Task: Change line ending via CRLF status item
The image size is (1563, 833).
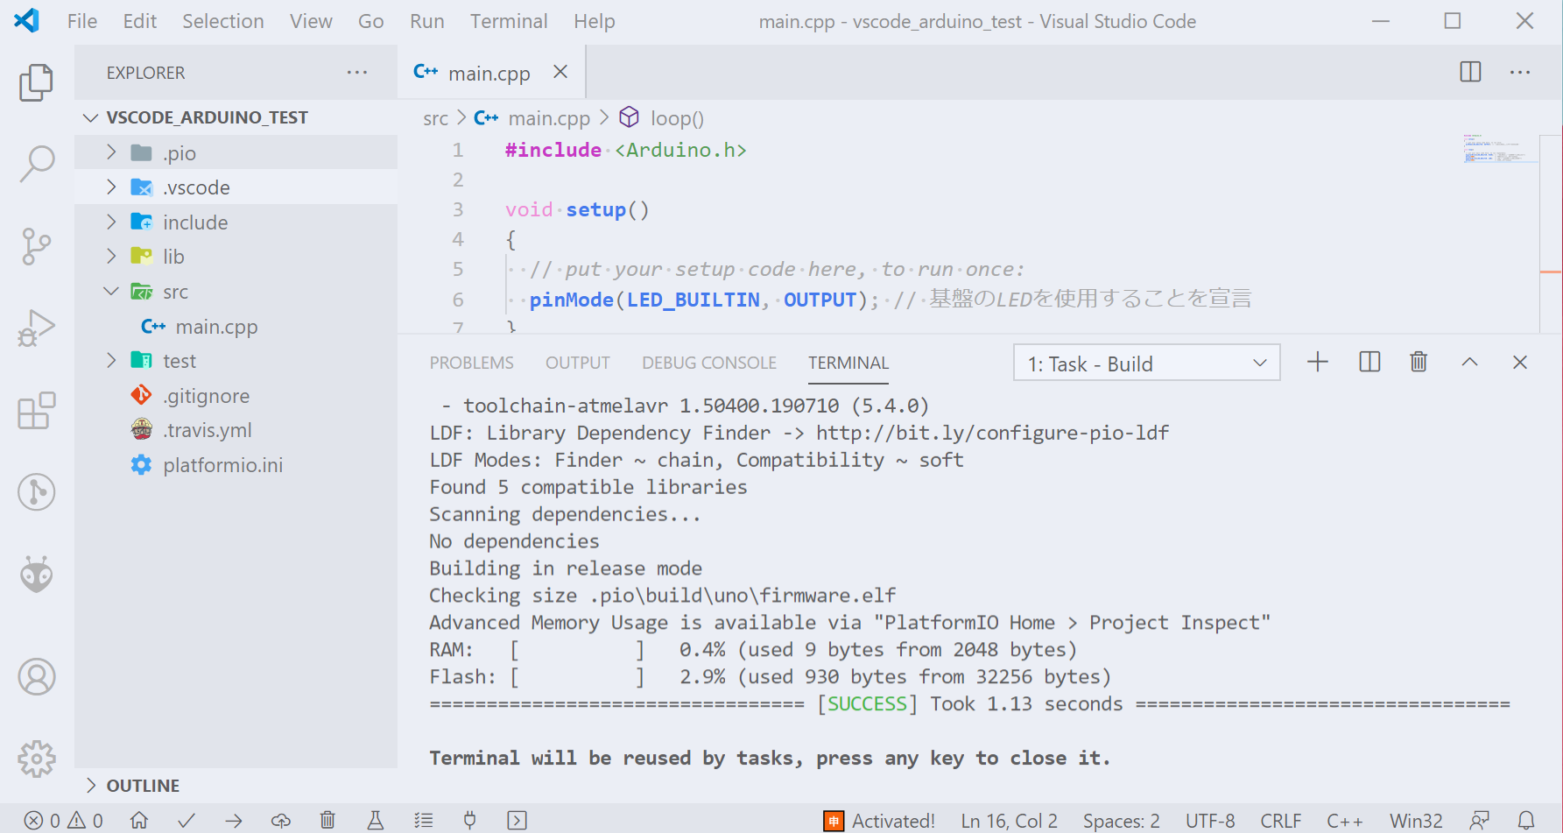Action: (x=1281, y=821)
